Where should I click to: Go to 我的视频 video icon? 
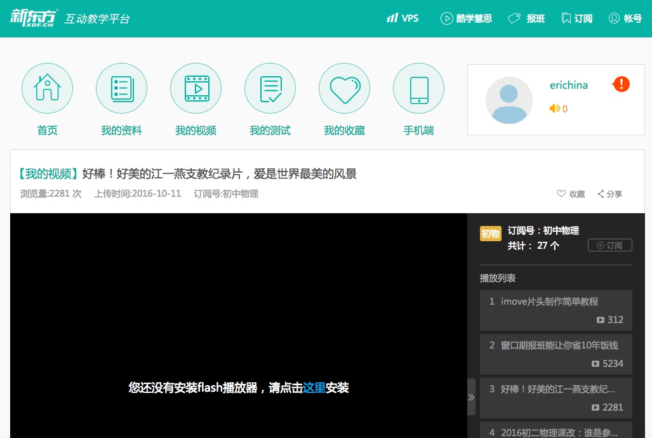coord(196,89)
